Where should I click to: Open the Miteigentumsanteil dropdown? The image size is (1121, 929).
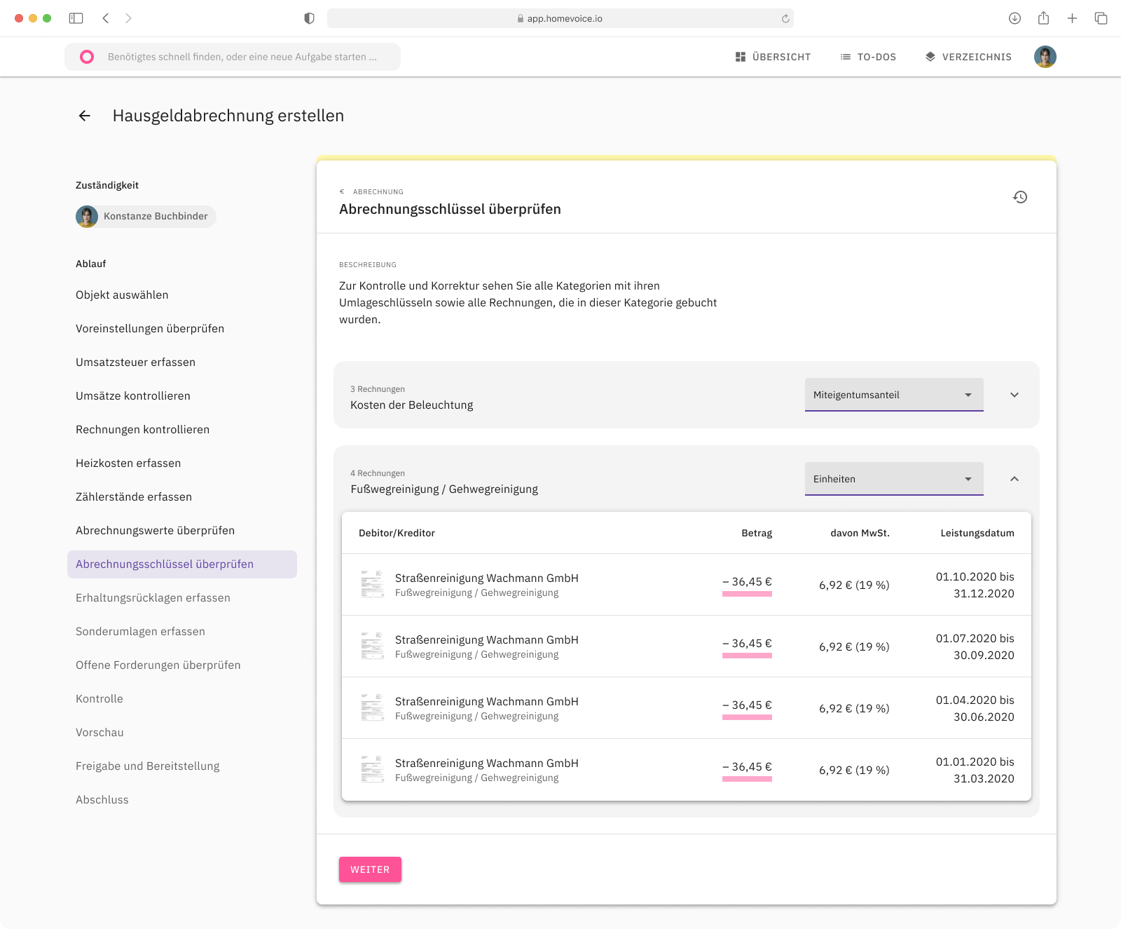pos(893,395)
